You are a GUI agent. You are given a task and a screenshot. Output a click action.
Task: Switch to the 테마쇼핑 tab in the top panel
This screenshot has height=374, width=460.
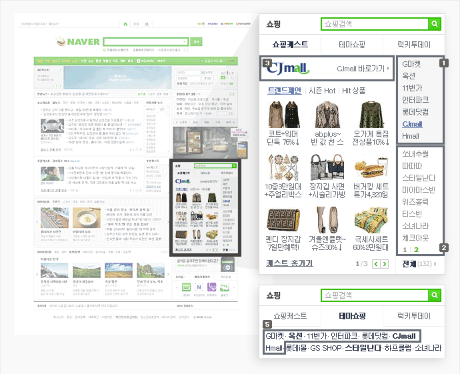pos(350,45)
